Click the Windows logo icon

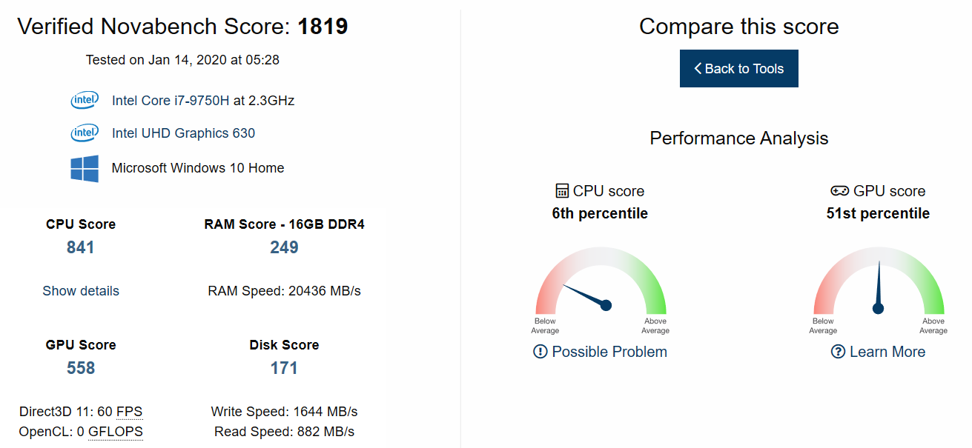pos(85,168)
